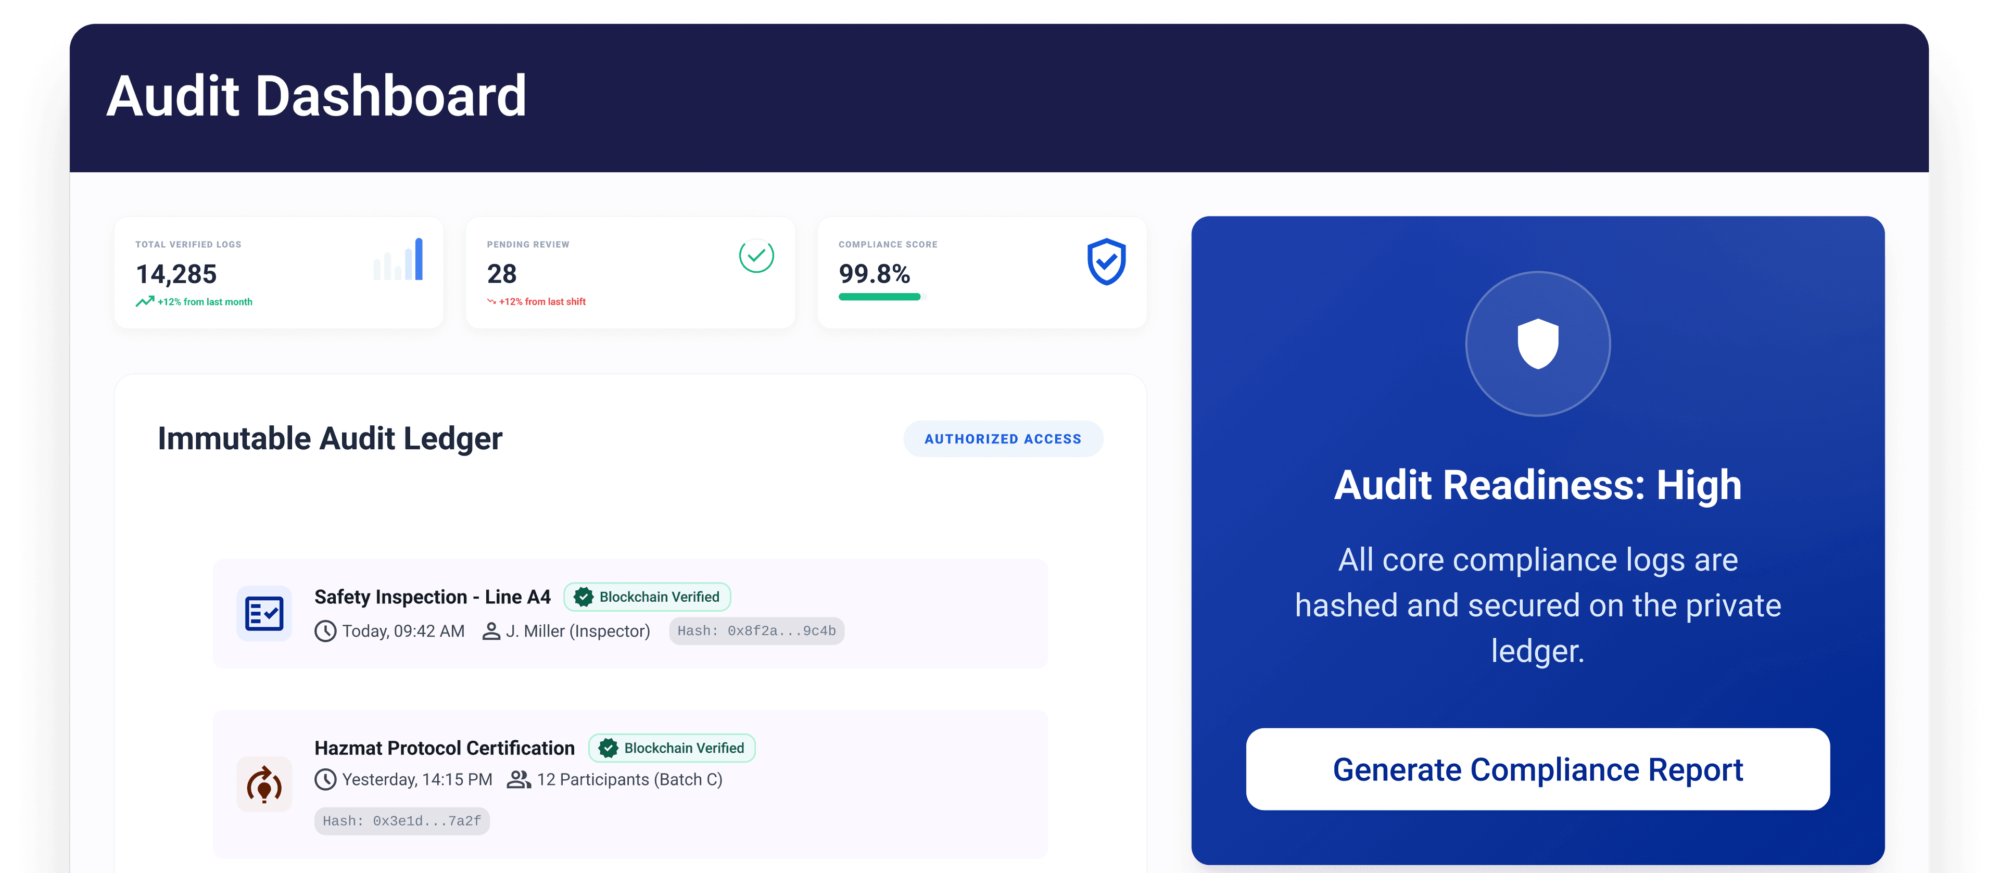Click the Immutable Audit Ledger heading
Viewport: 1999px width, 873px height.
330,438
